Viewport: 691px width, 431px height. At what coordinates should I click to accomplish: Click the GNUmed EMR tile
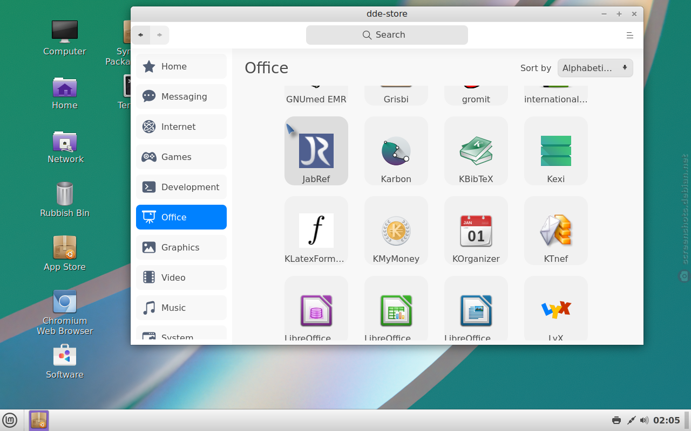[x=316, y=95]
